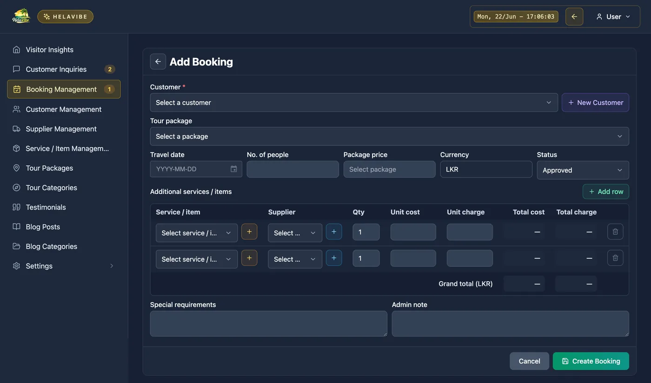Open second row Supplier dropdown
The height and width of the screenshot is (383, 651).
pos(295,259)
